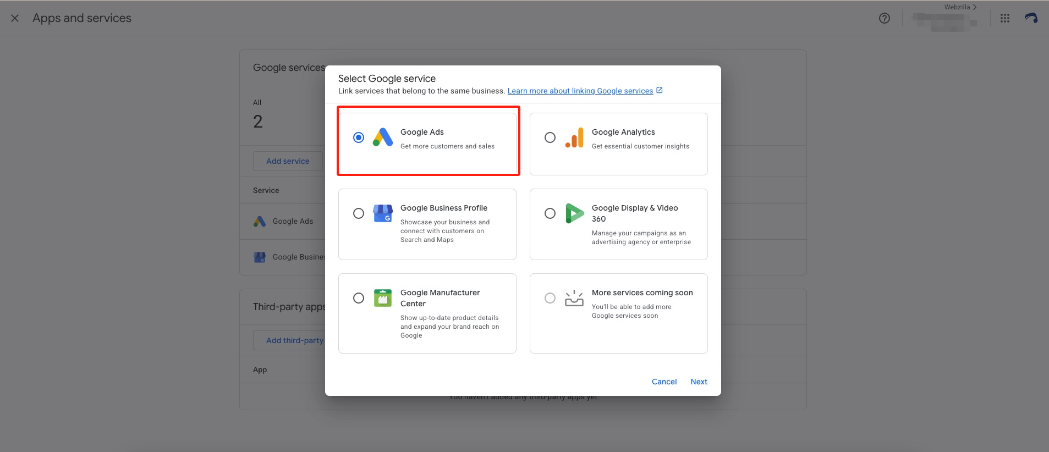Click the Google Ads icon in services list
This screenshot has width=1049, height=452.
click(260, 221)
